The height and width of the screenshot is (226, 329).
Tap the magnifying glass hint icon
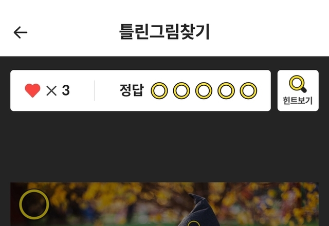[x=298, y=84]
